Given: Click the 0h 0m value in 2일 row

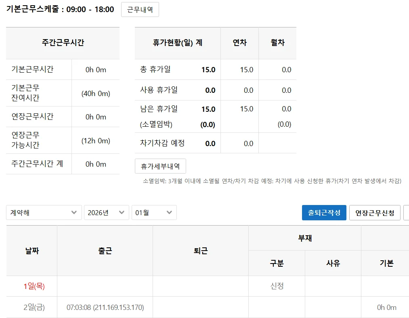Looking at the screenshot, I should tap(386, 308).
